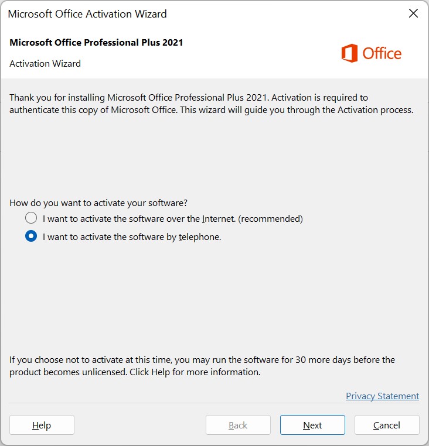
Task: Proceed with the Next button
Action: point(312,425)
